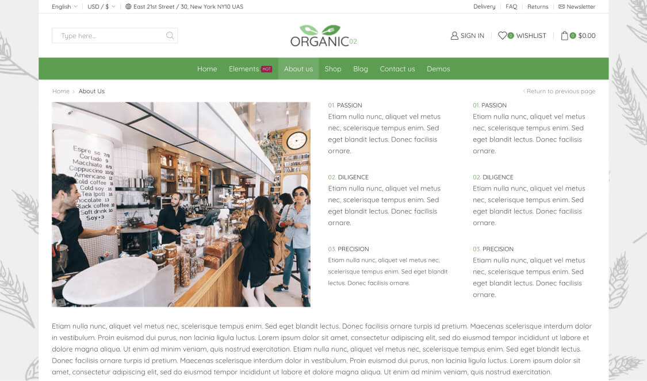Click the Newsletter envelope icon
Image resolution: width=647 pixels, height=381 pixels.
561,6
